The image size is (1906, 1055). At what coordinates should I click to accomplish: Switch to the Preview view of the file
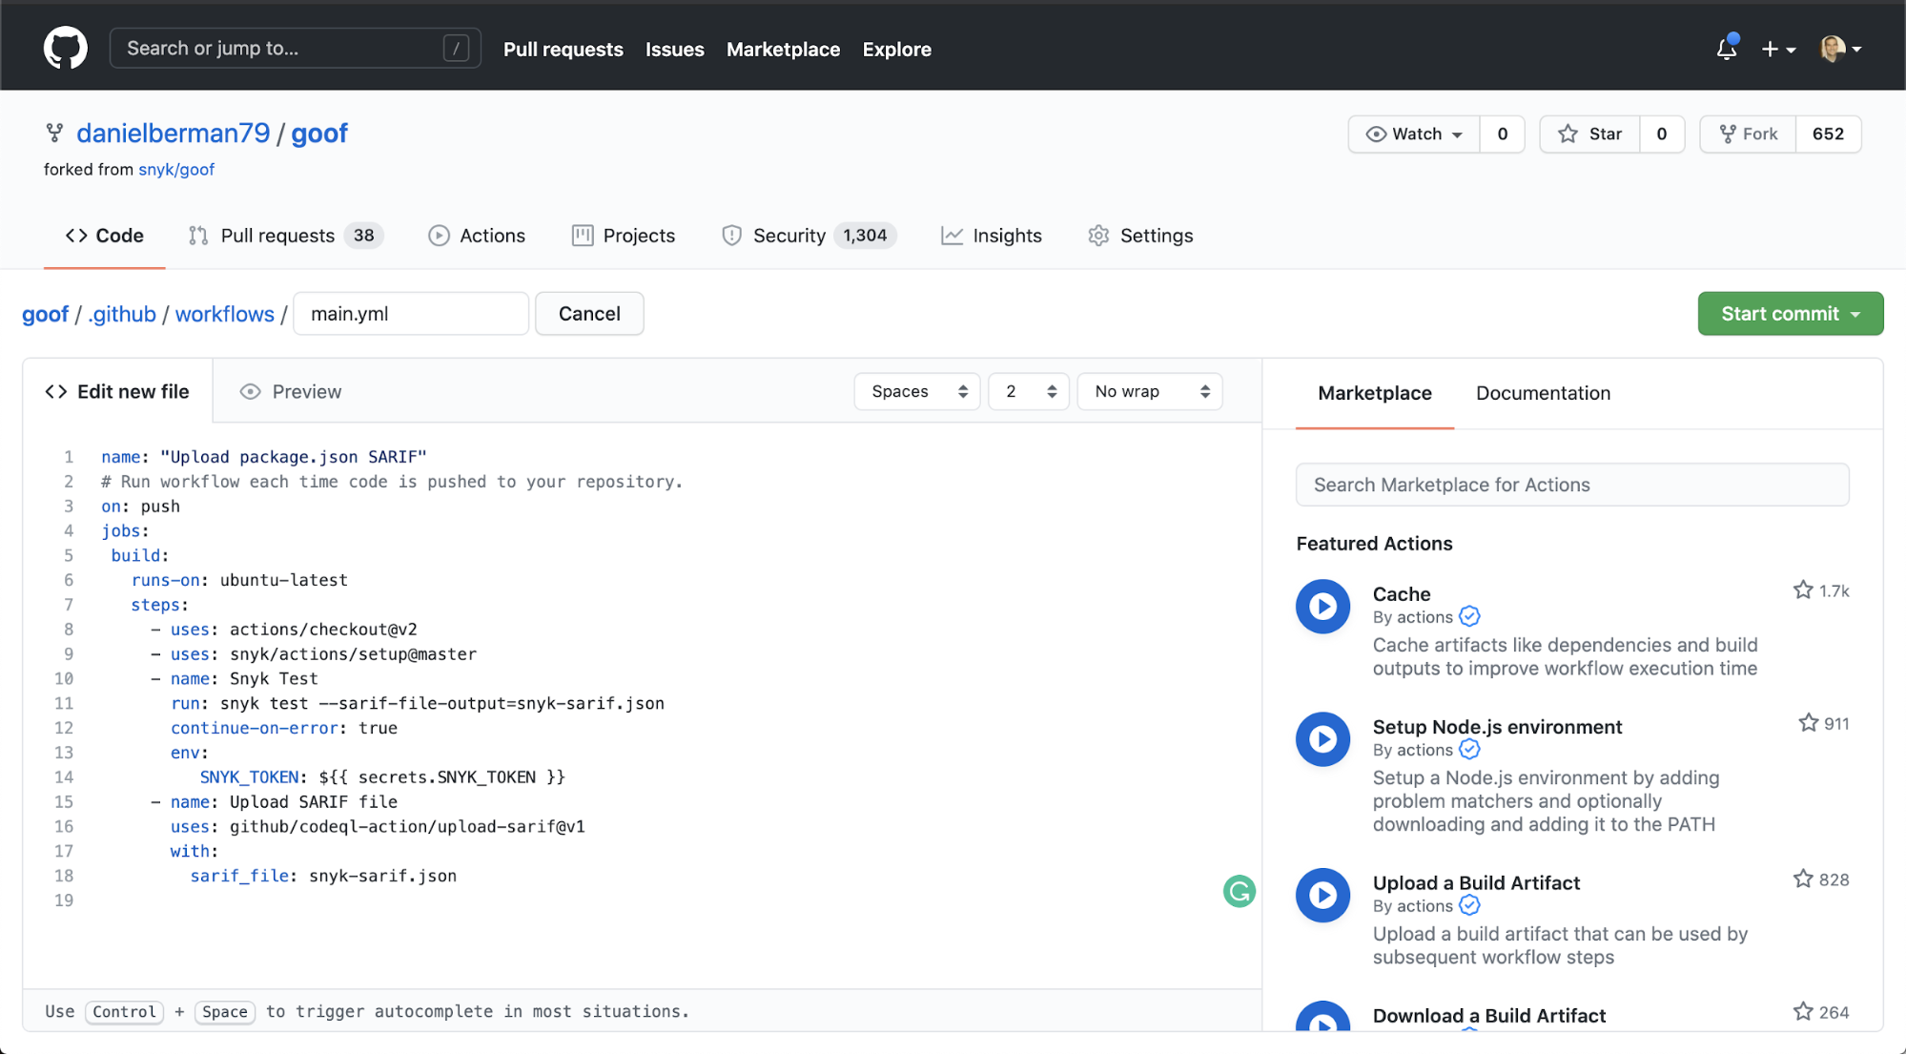pos(291,391)
